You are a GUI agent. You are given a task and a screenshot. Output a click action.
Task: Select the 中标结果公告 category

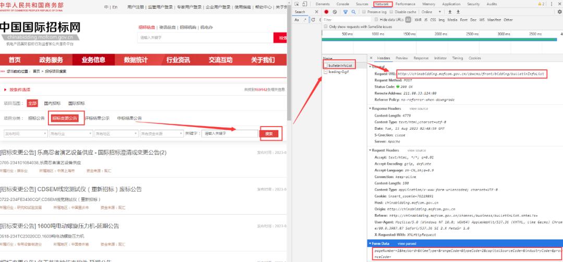[129, 118]
